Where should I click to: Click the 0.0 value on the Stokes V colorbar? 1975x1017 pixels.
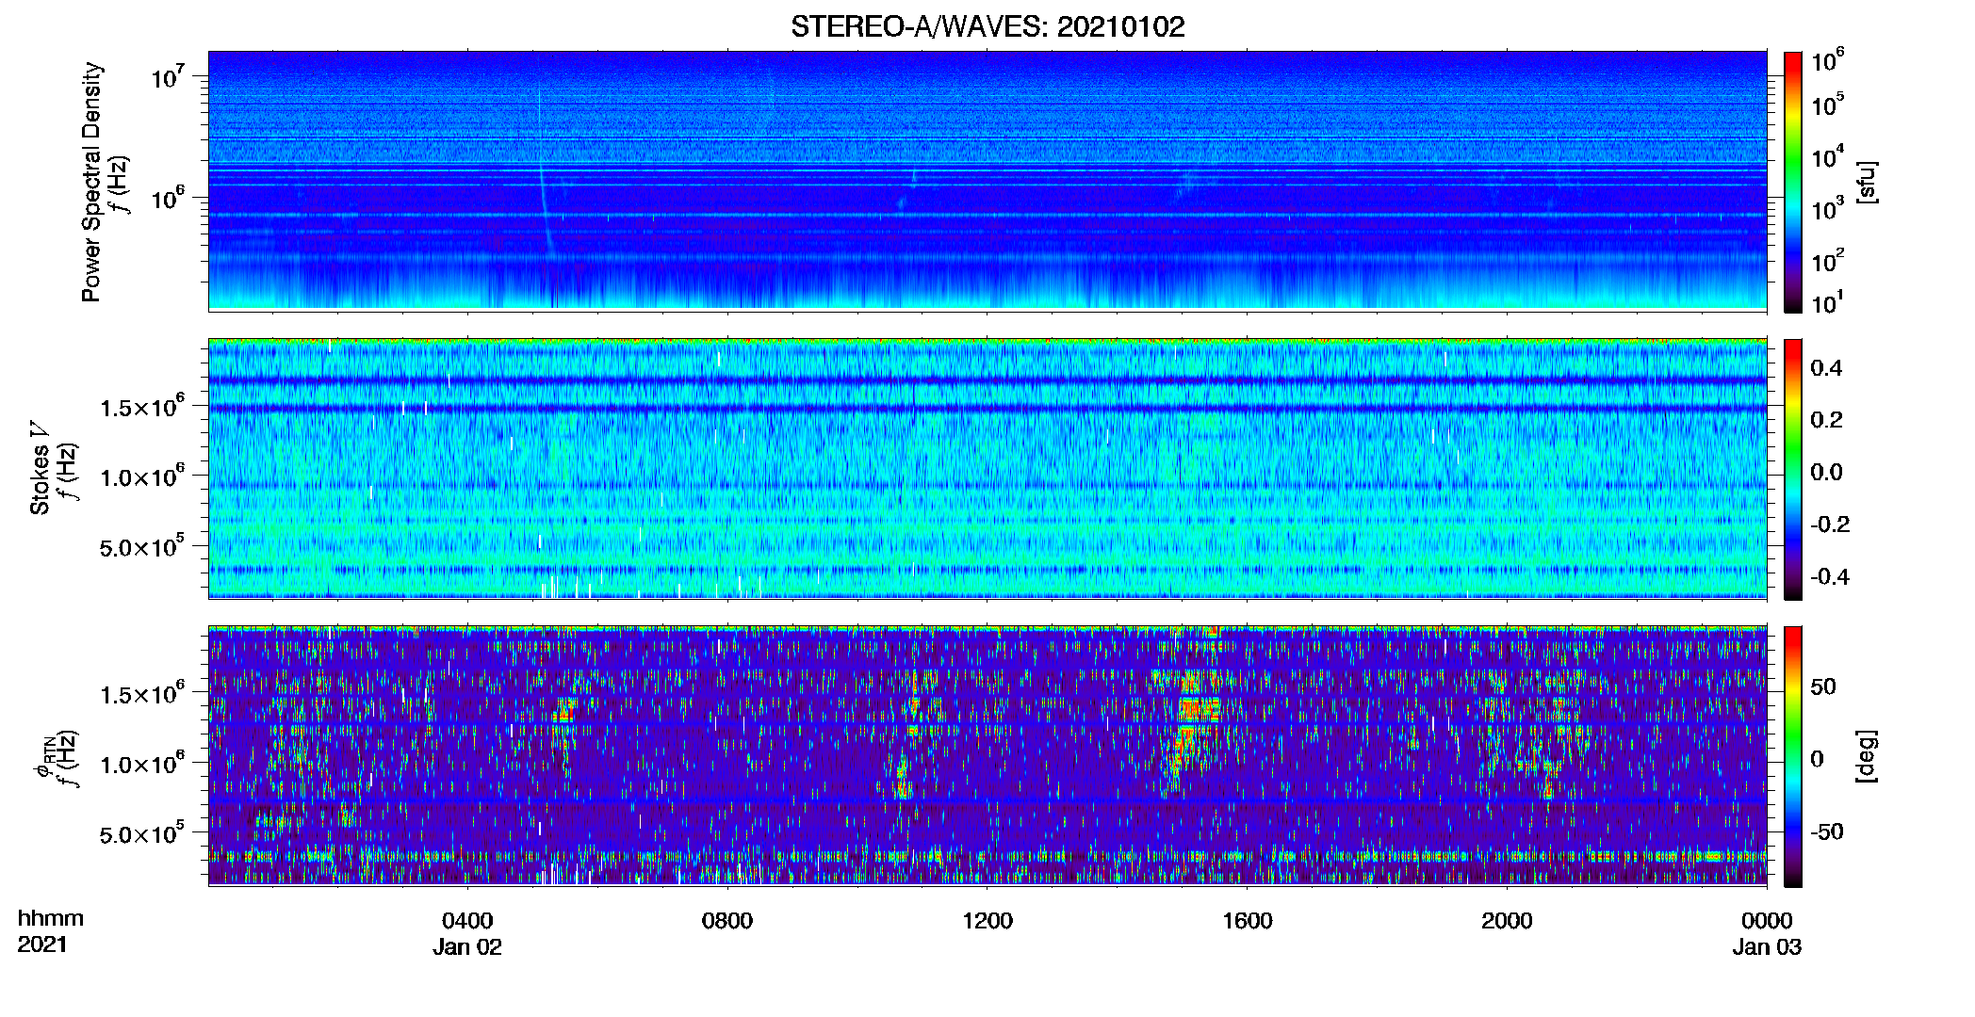(1826, 472)
